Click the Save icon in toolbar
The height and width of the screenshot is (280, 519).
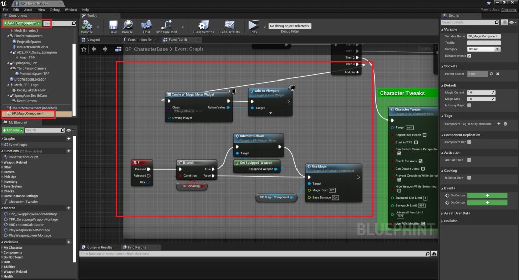(113, 26)
